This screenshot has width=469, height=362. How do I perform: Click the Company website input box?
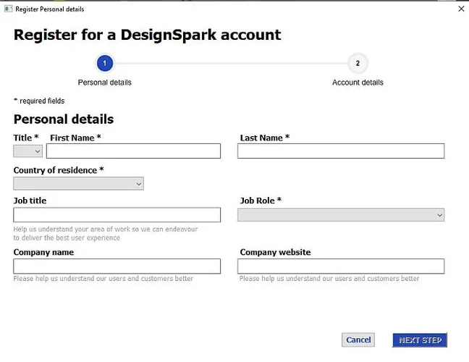pos(340,266)
